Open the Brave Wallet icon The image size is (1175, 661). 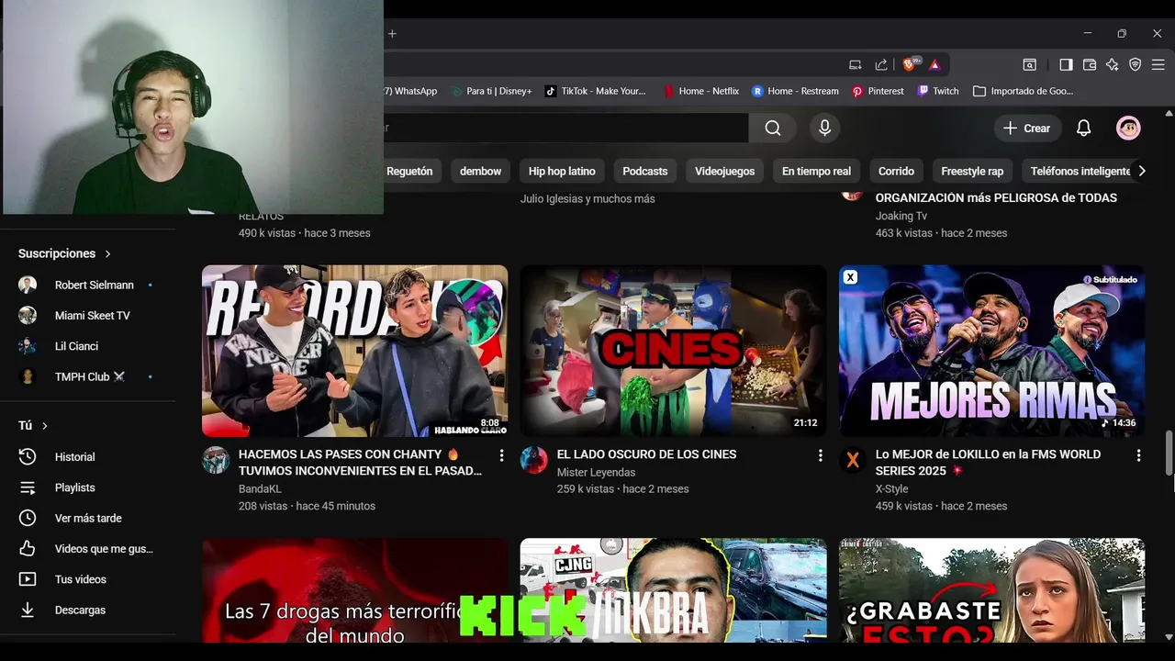pyautogui.click(x=1090, y=64)
